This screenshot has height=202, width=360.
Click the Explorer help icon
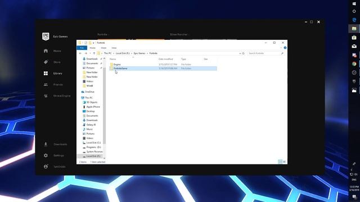click(285, 48)
